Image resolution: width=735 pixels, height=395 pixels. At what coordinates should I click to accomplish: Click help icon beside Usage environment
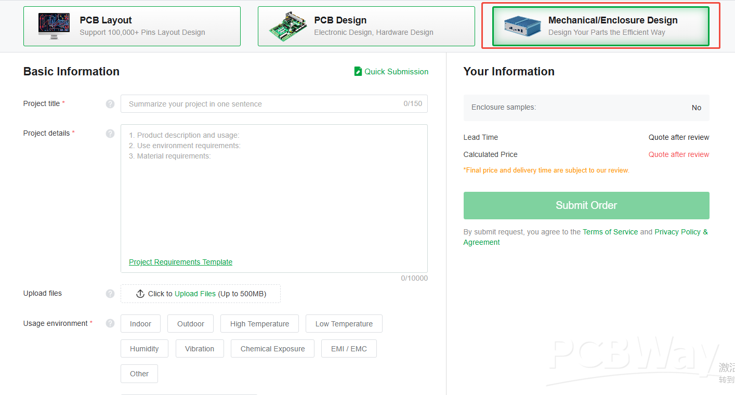(110, 323)
